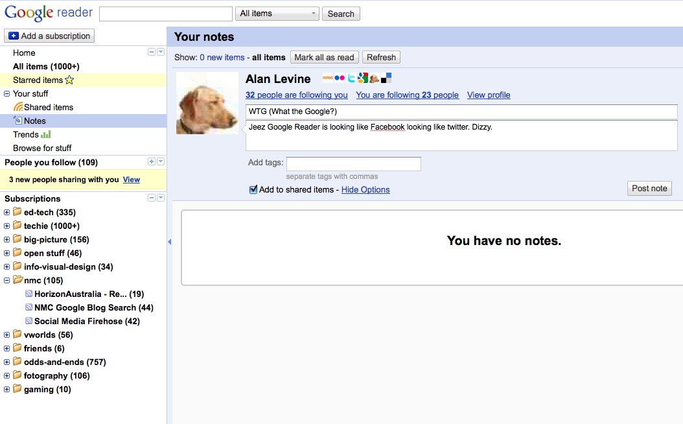Viewport: 683px width, 424px height.
Task: Open the Home section options menu arrow
Action: tap(161, 52)
